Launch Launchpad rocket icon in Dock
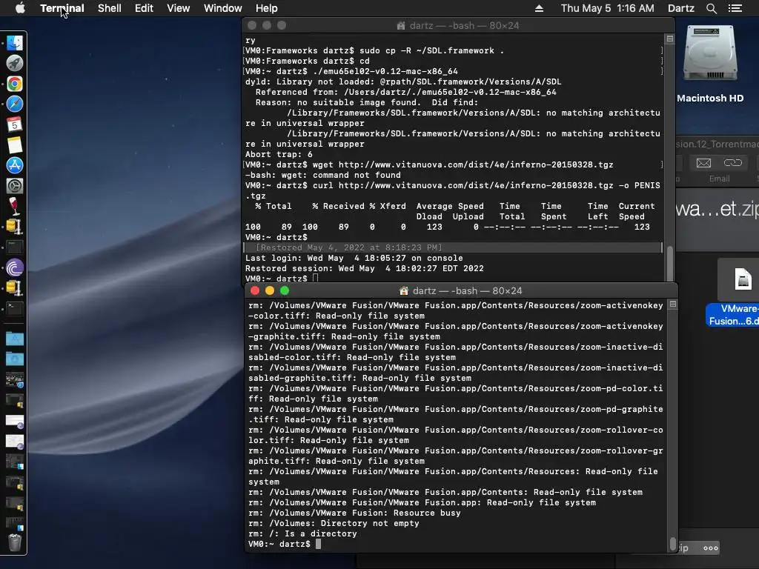Screen dimensions: 759x569 coord(15,64)
